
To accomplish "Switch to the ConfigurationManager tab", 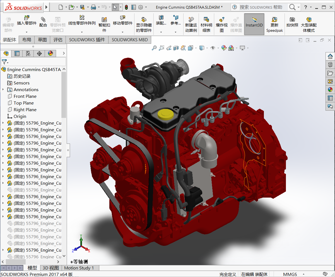I will coord(28,53).
